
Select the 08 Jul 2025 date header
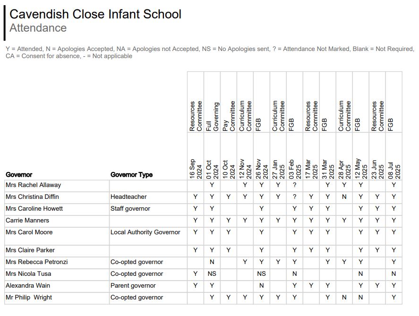click(393, 169)
